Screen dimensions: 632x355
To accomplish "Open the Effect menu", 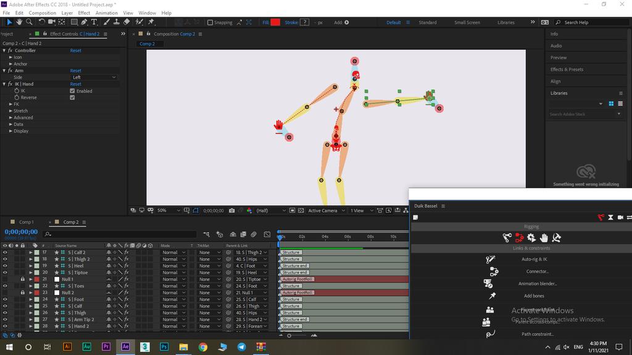I will (x=84, y=13).
